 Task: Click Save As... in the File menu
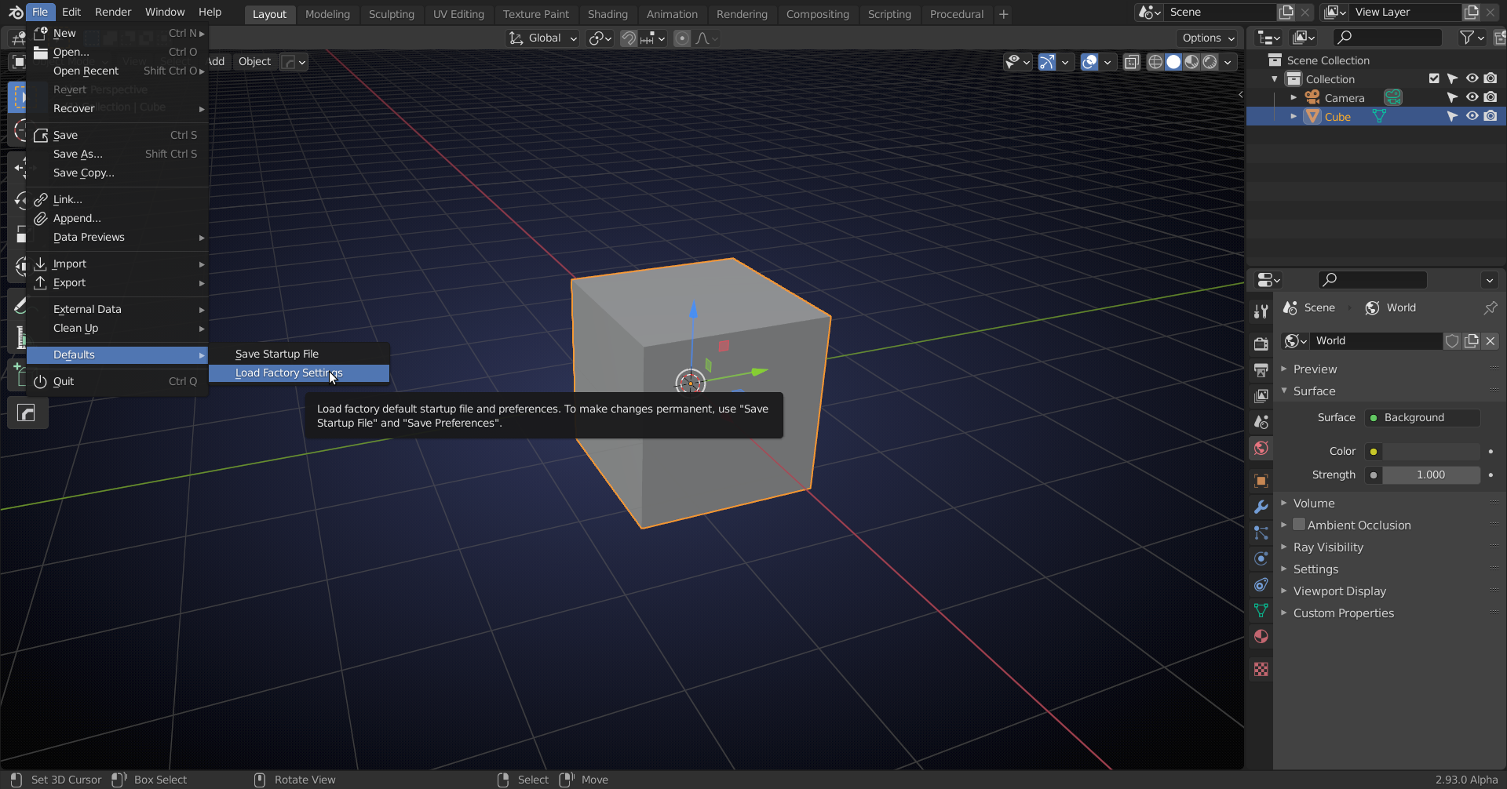[x=118, y=154]
